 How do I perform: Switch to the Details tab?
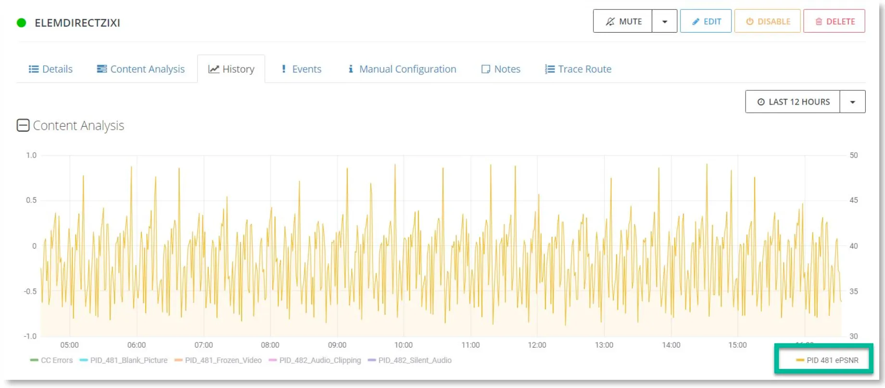tap(51, 69)
